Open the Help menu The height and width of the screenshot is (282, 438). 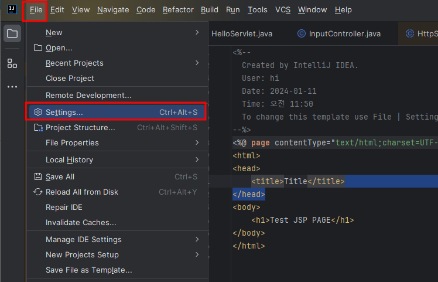coord(343,10)
